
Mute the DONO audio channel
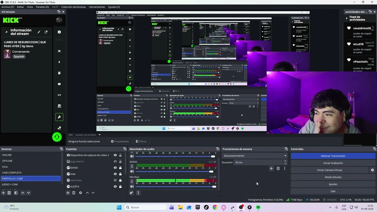[x=132, y=171]
